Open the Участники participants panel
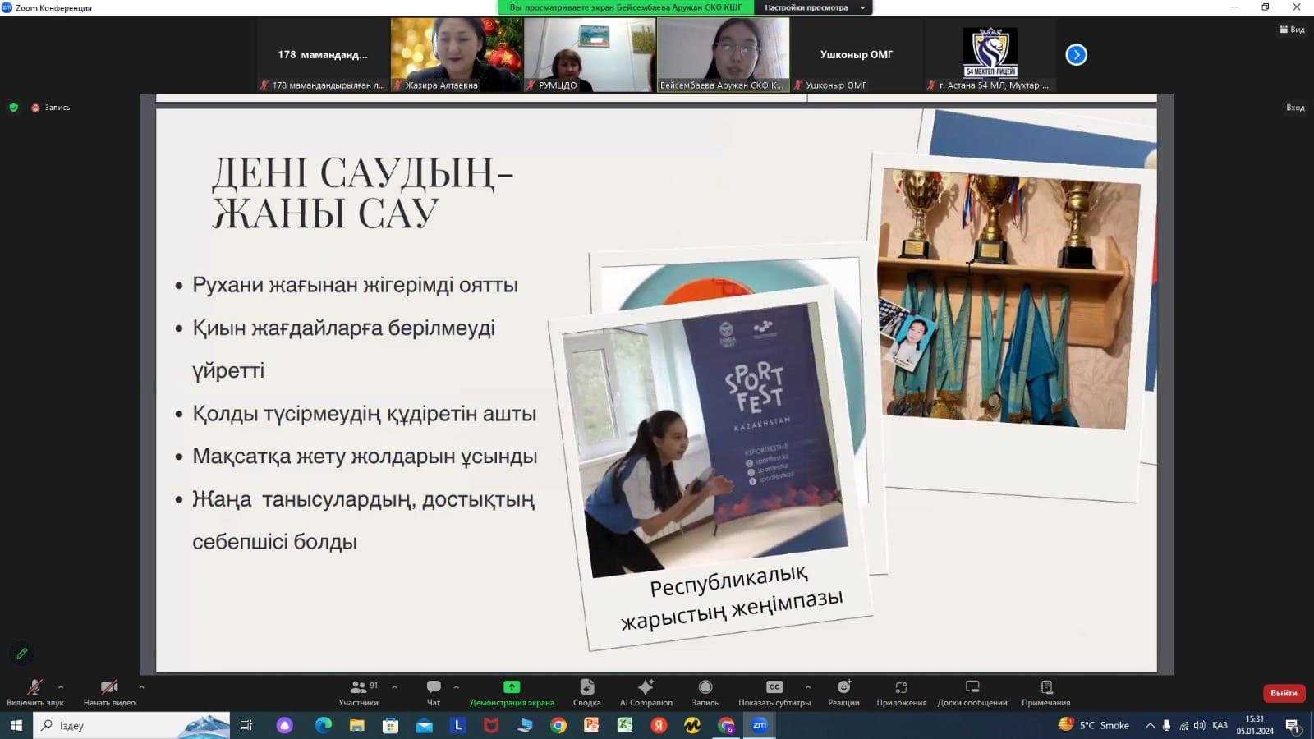The height and width of the screenshot is (739, 1314). click(x=358, y=692)
